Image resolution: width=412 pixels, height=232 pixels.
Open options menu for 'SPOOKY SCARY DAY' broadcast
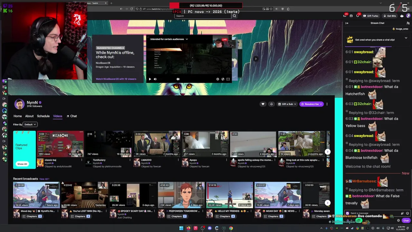tap(154, 211)
